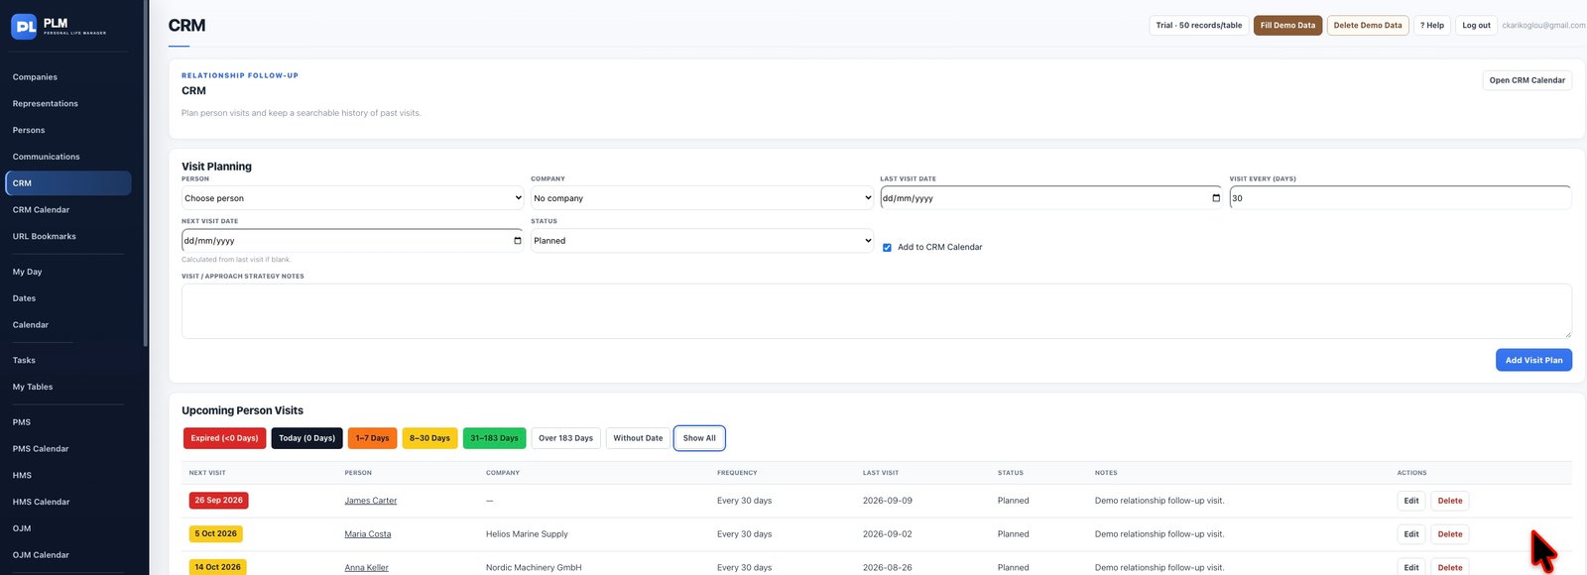This screenshot has height=575, width=1587.
Task: Open Anna Keller person link
Action: 366,568
